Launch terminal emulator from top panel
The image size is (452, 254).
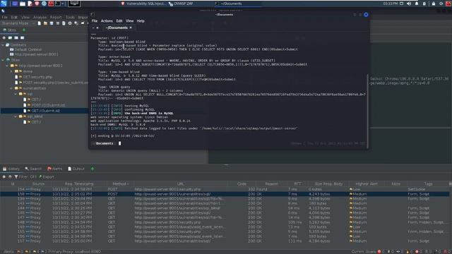point(58,4)
